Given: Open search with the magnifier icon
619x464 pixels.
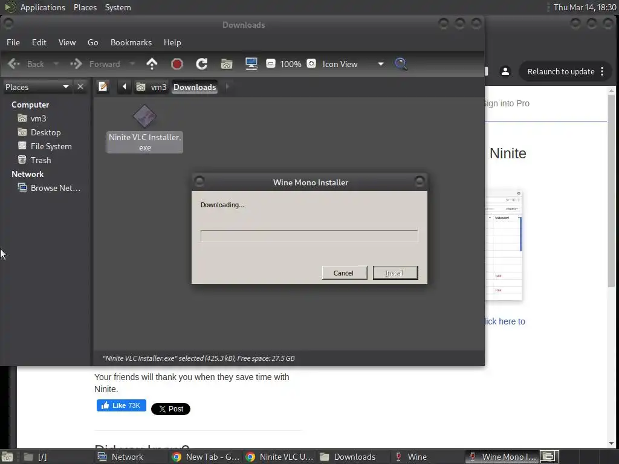Looking at the screenshot, I should click(x=401, y=64).
